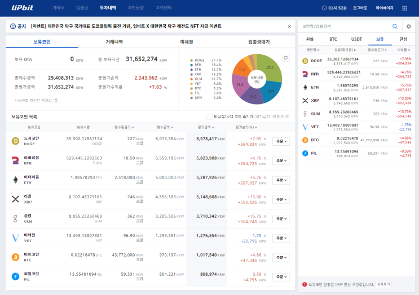Sort sidebar by 코인명 column
Screen dimensions: 419x295
tap(312, 50)
